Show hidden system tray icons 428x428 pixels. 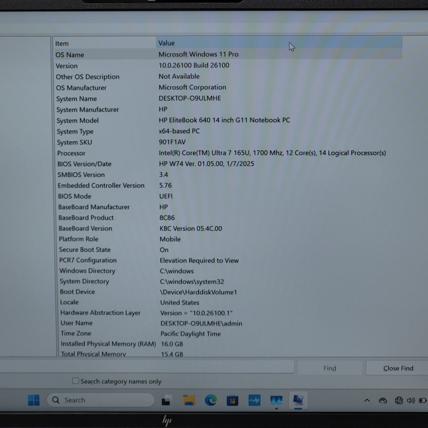[x=367, y=400]
